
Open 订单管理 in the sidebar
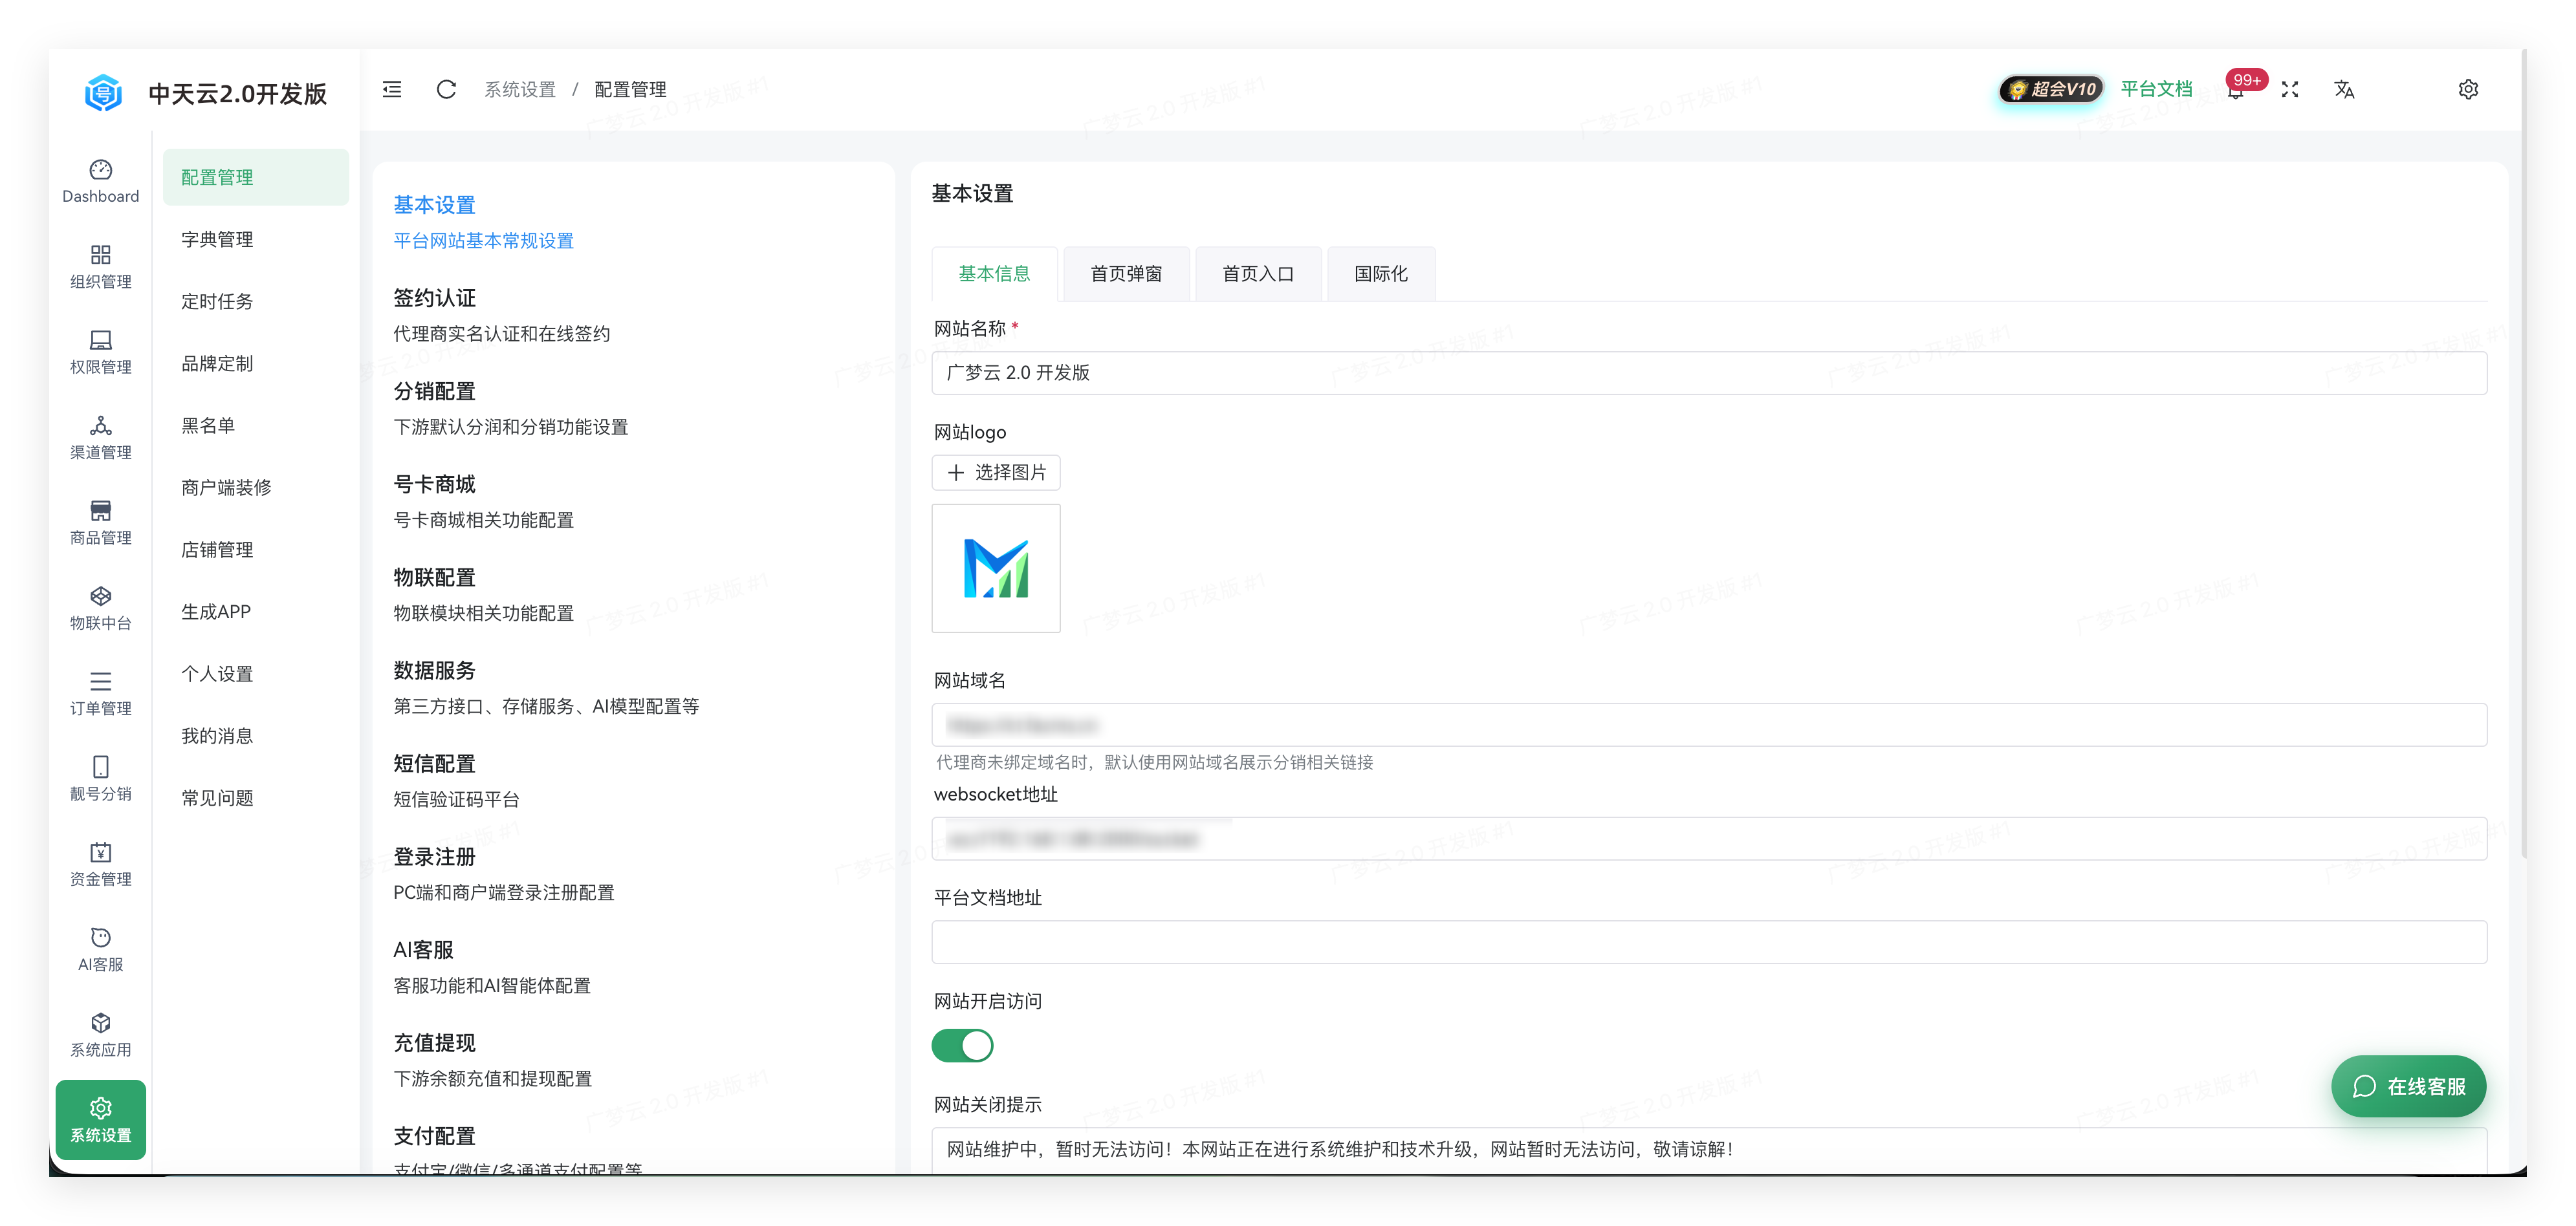(x=100, y=693)
